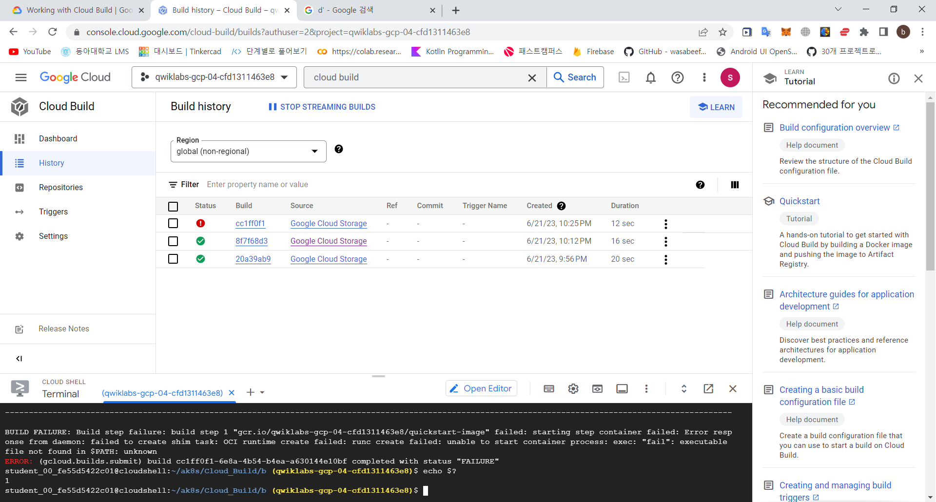Switch to the Google search browser tab

pos(368,10)
